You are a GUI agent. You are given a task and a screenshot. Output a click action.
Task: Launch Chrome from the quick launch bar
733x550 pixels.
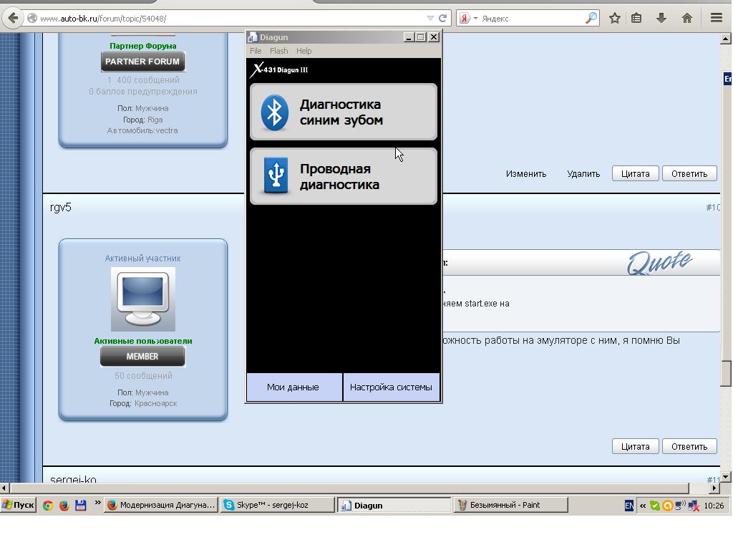[x=48, y=506]
